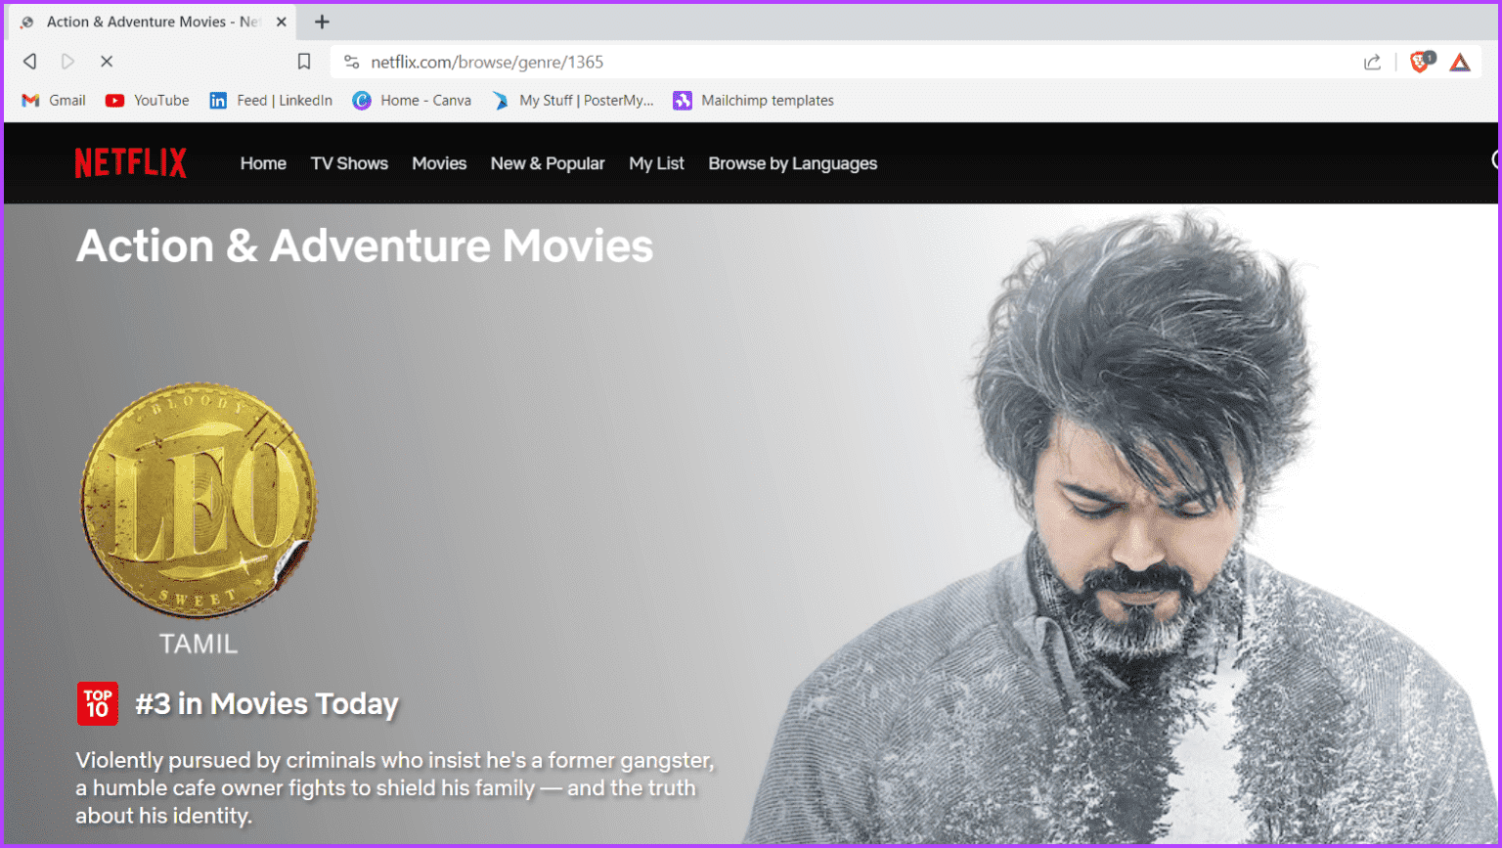Open Home - Canva bookmark
This screenshot has width=1502, height=848.
412,100
